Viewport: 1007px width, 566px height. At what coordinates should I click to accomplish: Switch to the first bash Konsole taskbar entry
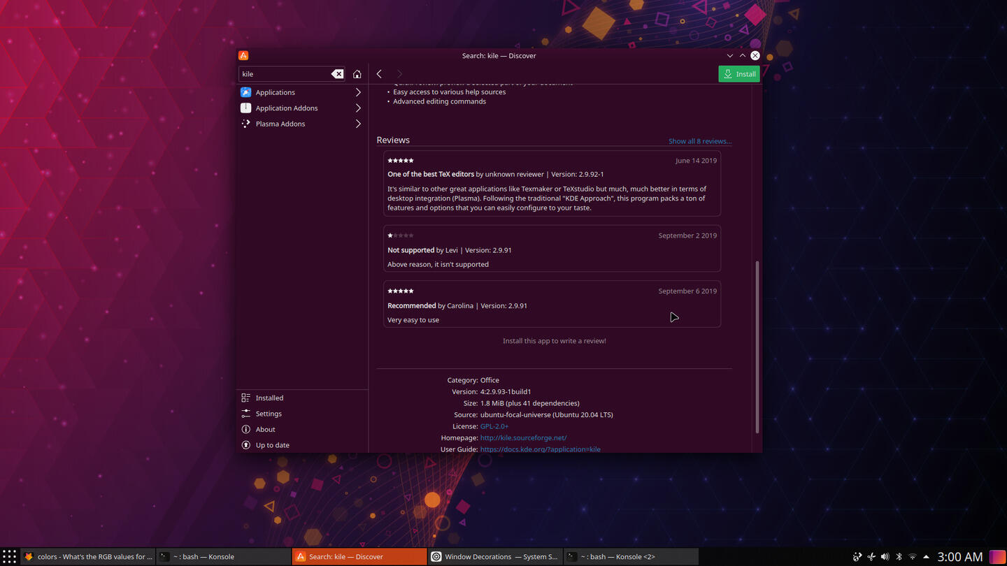(x=223, y=557)
